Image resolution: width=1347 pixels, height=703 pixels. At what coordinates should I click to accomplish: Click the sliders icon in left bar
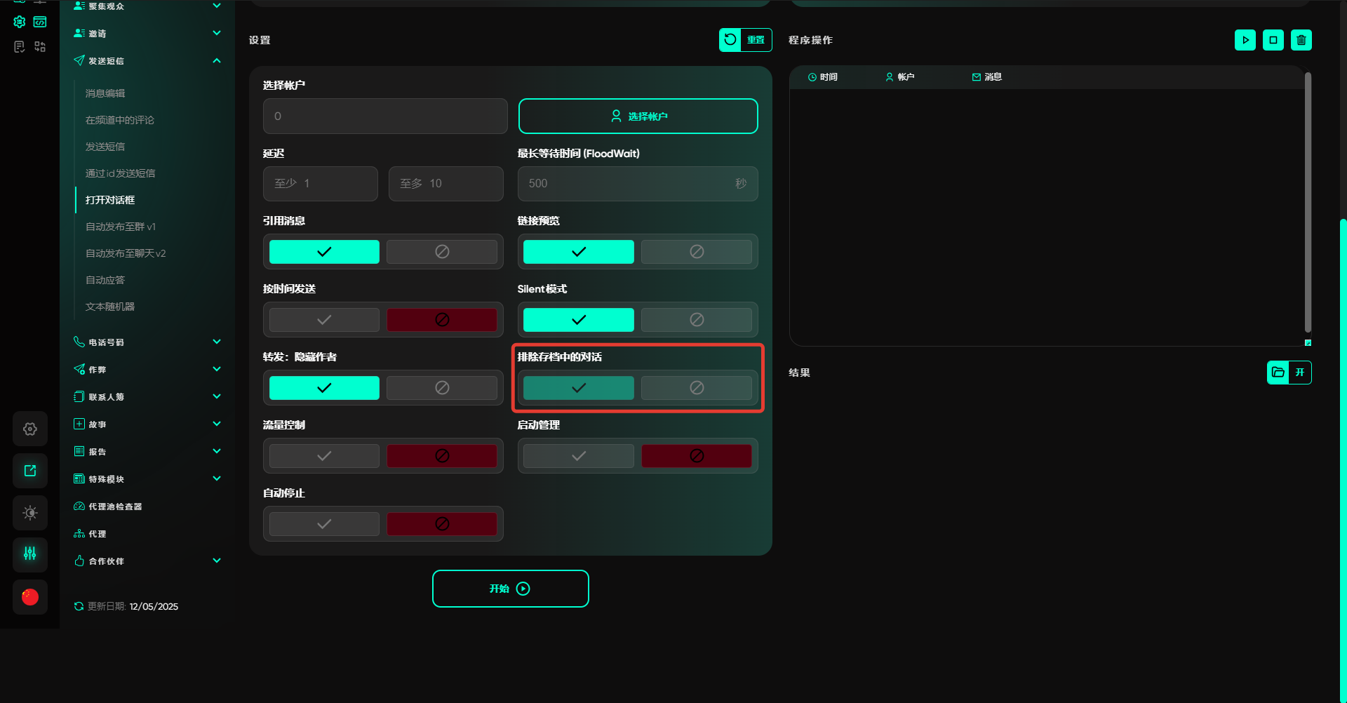click(x=30, y=554)
